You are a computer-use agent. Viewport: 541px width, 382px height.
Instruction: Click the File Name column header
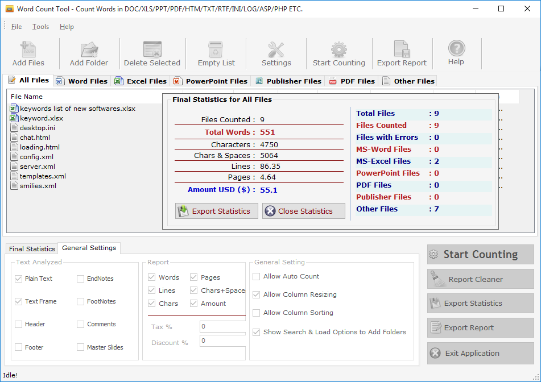tap(85, 97)
